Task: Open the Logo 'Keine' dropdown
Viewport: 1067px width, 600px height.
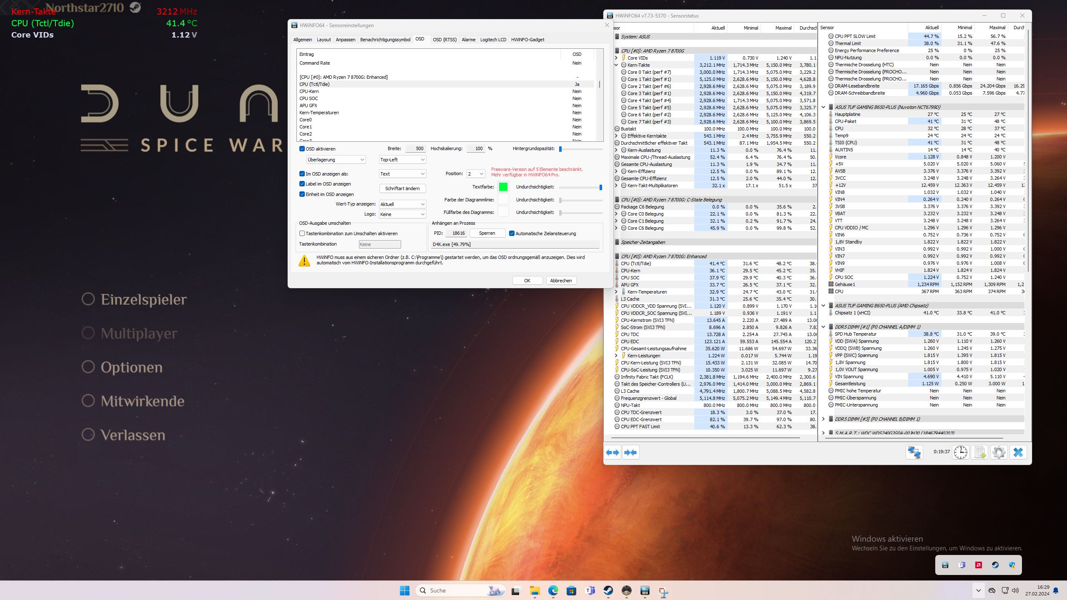Action: point(402,214)
